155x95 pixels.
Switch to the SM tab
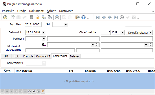[x=6, y=56]
